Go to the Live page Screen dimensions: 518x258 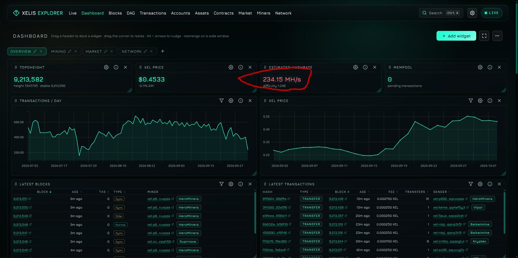click(x=73, y=13)
